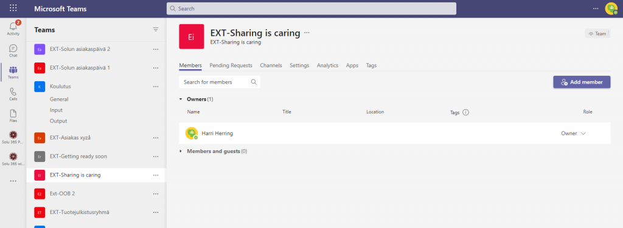Open more options for EXT-Asiakas xyzå
The height and width of the screenshot is (228, 623).
(156, 138)
